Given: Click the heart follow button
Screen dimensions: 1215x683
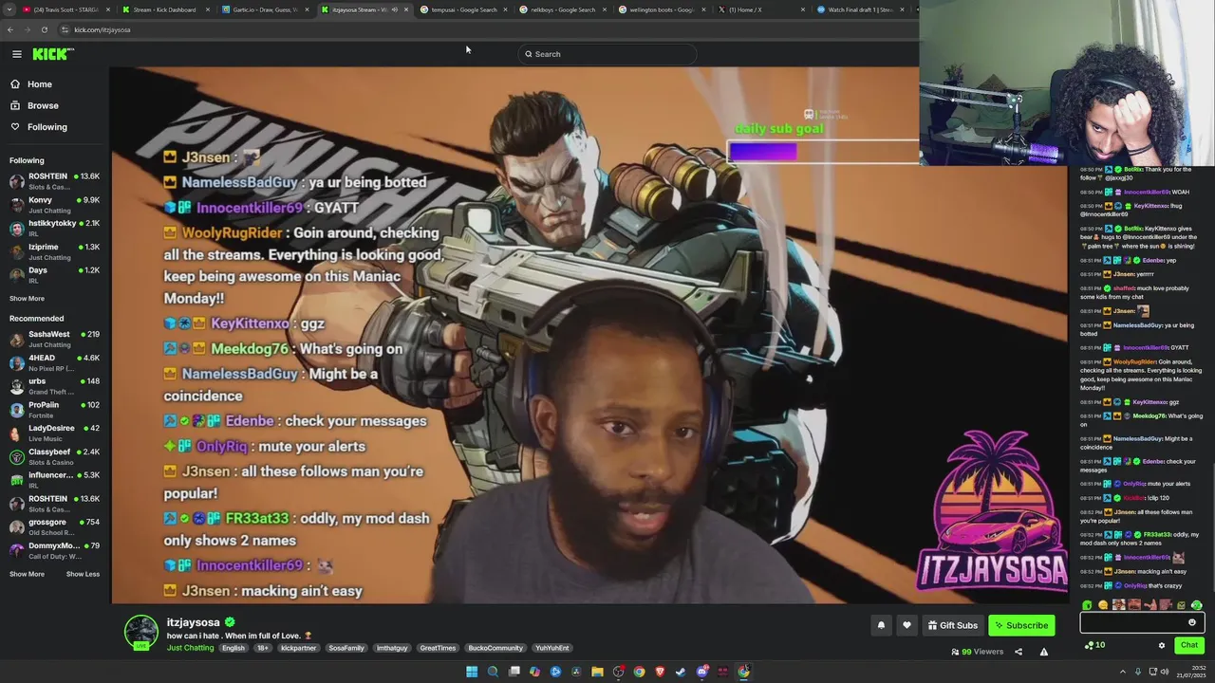Looking at the screenshot, I should click(x=907, y=625).
